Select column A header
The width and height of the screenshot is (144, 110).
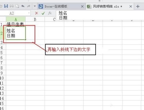click(16, 19)
